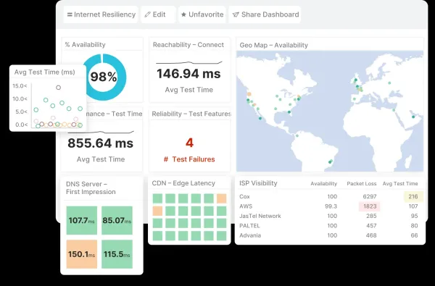Click the paper plane share icon
The image size is (435, 286).
[x=236, y=14]
